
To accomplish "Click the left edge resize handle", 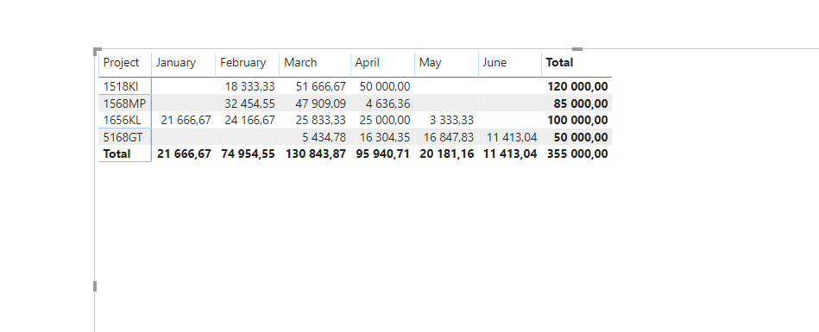I will [95, 286].
